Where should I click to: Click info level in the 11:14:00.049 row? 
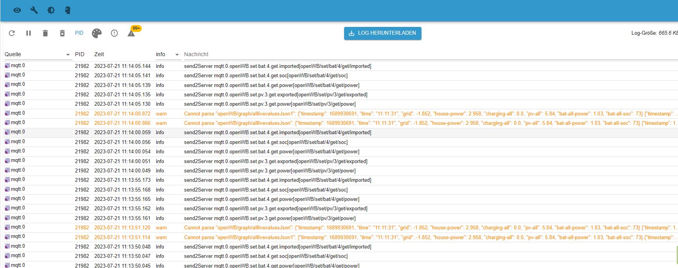point(160,171)
